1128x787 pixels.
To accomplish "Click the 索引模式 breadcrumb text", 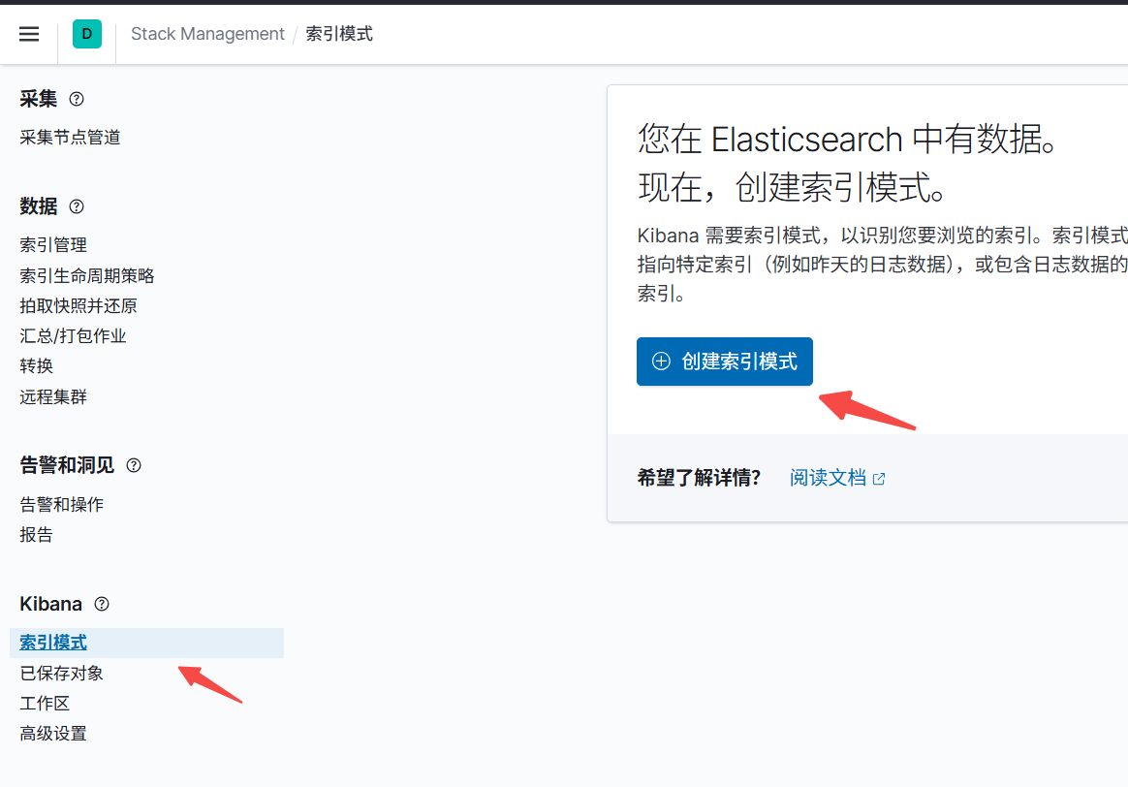I will [339, 34].
